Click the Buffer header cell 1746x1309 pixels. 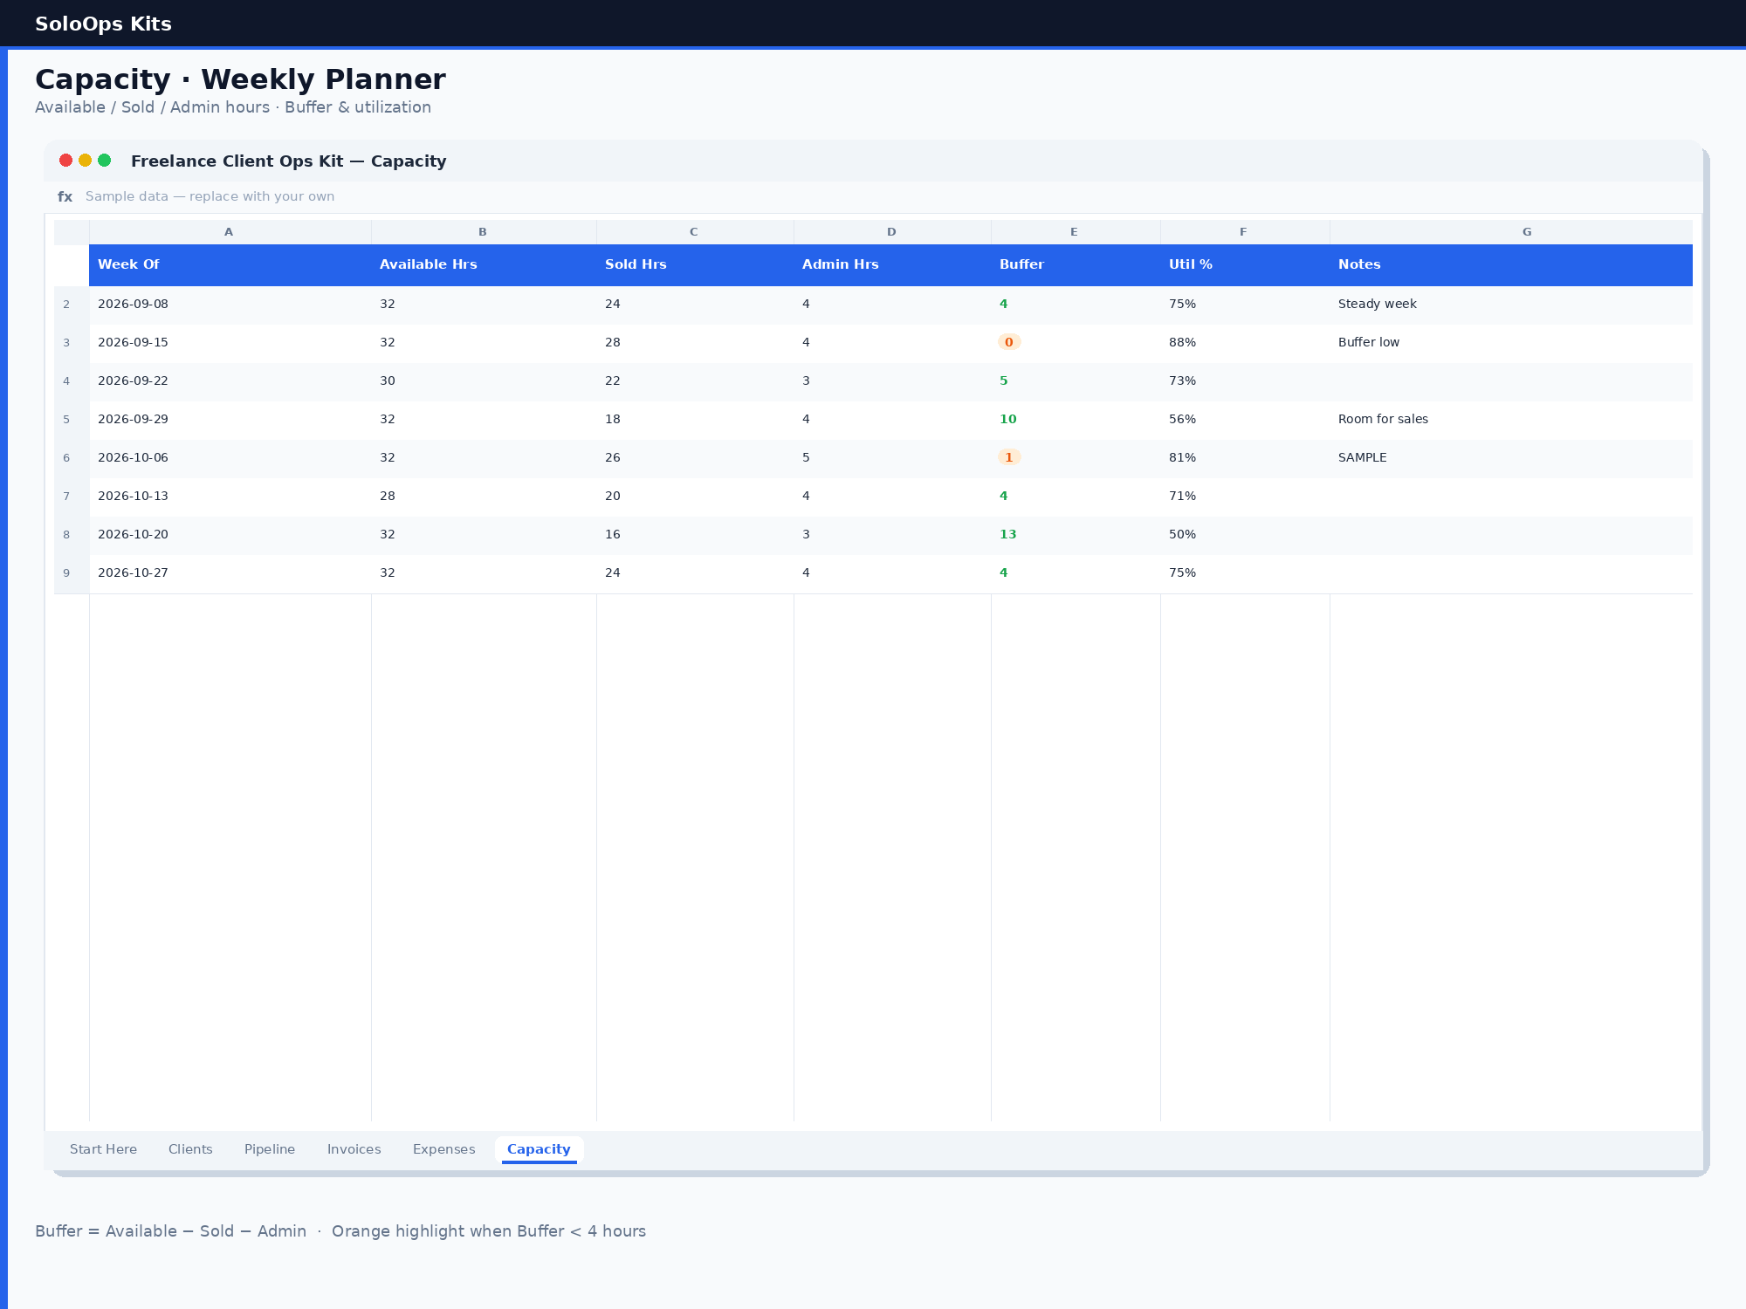pyautogui.click(x=1076, y=264)
